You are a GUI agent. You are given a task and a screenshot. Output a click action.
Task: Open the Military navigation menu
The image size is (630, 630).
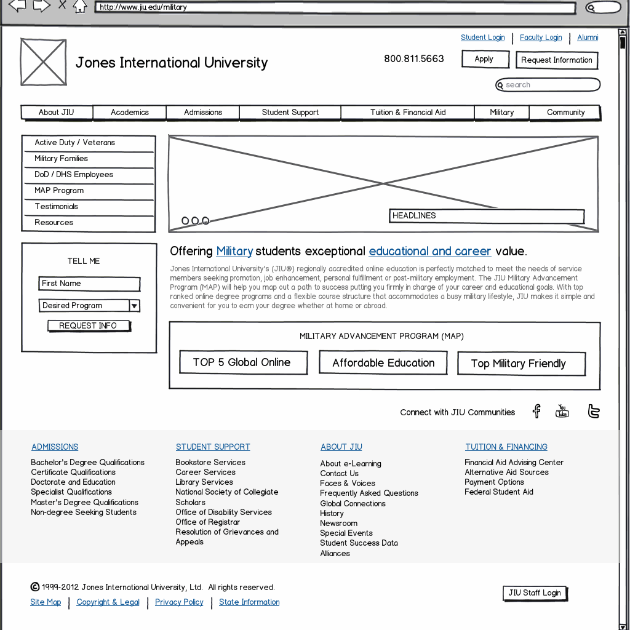(x=501, y=113)
